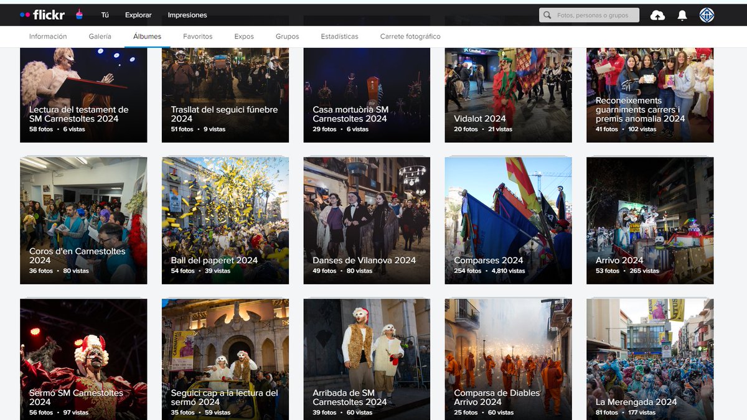Screen dimensions: 747x420
Task: Click the birthday cupcake icon
Action: tap(79, 14)
